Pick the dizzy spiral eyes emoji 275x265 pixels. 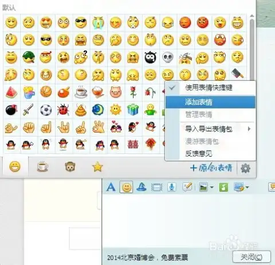coord(116,57)
